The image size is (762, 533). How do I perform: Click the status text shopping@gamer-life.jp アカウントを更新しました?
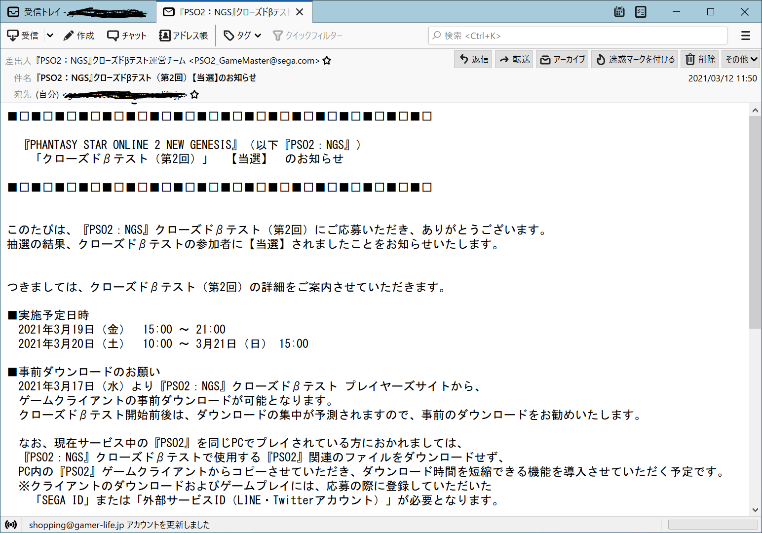coord(119,525)
